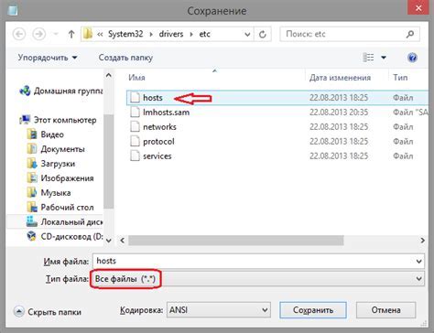The width and height of the screenshot is (434, 333).
Task: Click drivers in the address path
Action: coord(171,34)
